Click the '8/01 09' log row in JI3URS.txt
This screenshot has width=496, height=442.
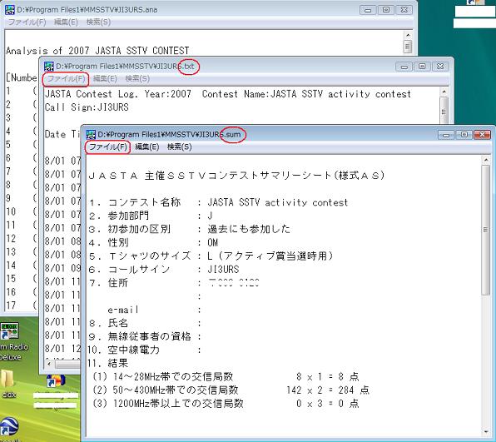pos(63,268)
